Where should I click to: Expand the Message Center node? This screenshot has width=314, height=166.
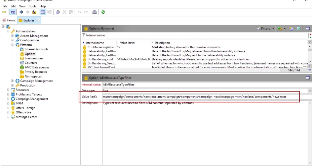pyautogui.click(x=8, y=117)
